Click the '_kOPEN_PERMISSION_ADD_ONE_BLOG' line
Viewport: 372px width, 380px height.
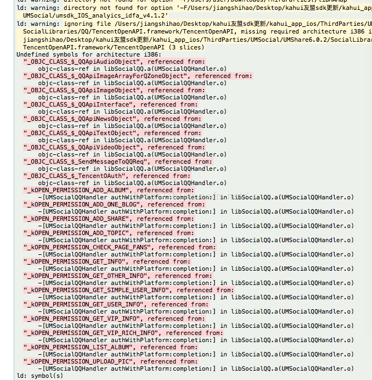click(x=114, y=205)
